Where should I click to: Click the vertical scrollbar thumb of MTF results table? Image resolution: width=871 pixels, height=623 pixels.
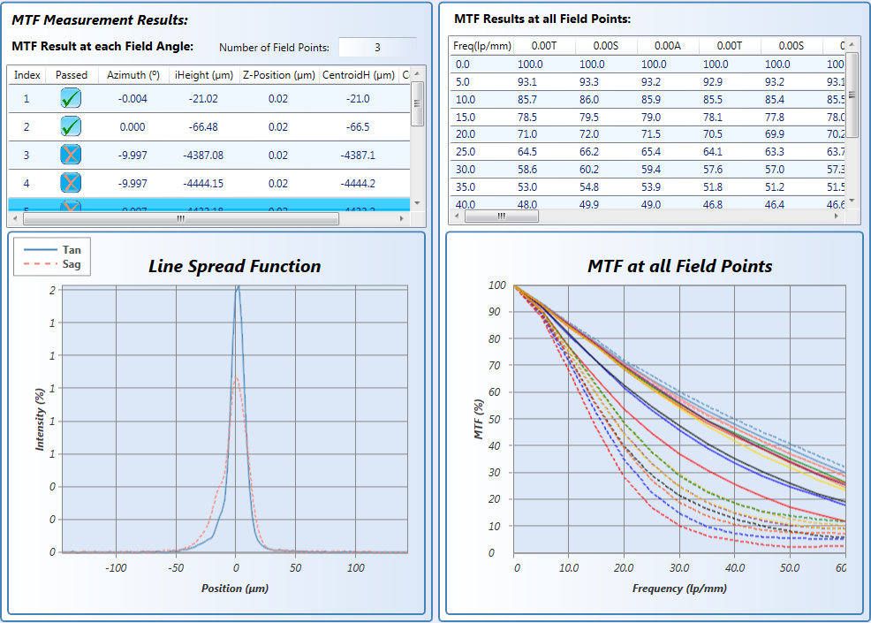tap(852, 95)
